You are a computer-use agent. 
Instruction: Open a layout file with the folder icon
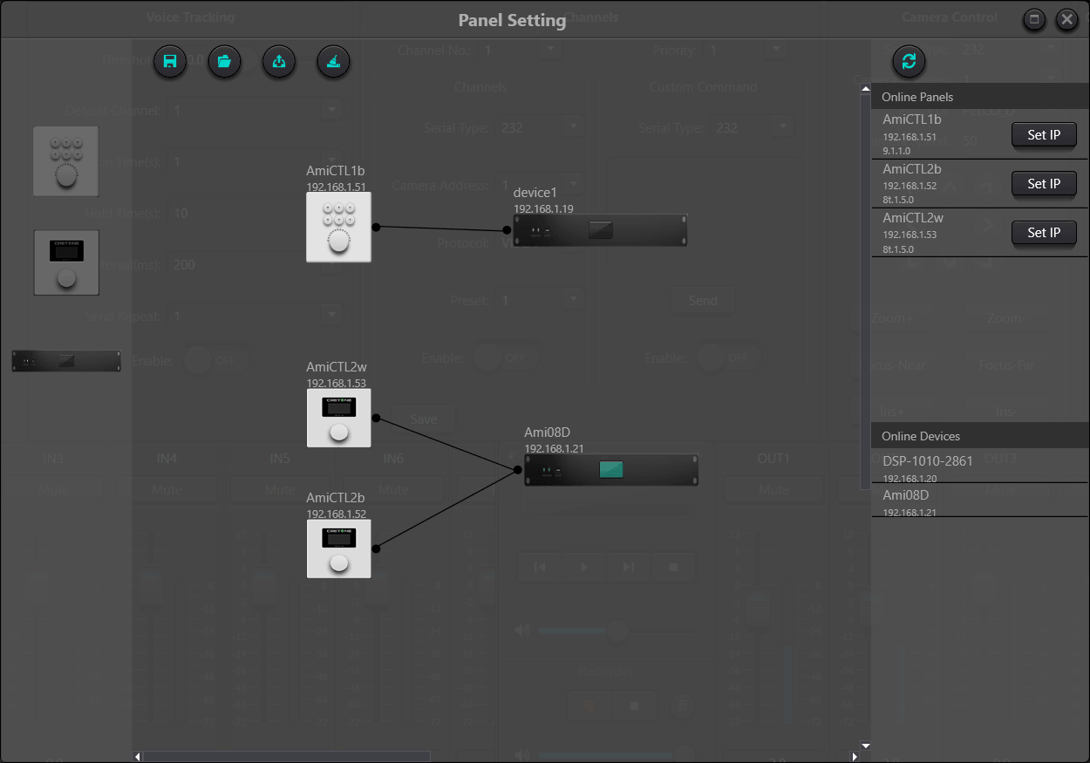point(224,62)
